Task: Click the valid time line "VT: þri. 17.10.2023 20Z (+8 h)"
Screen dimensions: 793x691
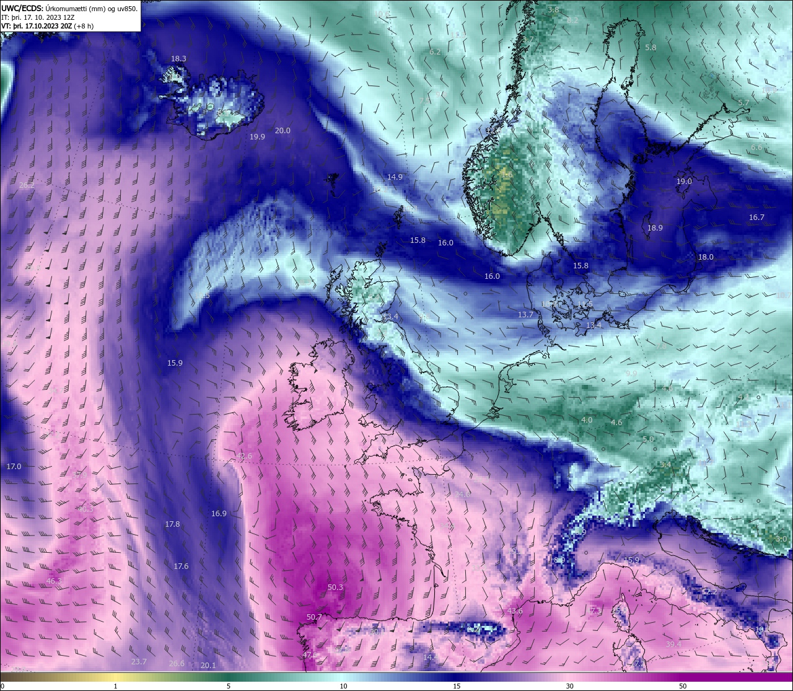Action: coord(48,26)
